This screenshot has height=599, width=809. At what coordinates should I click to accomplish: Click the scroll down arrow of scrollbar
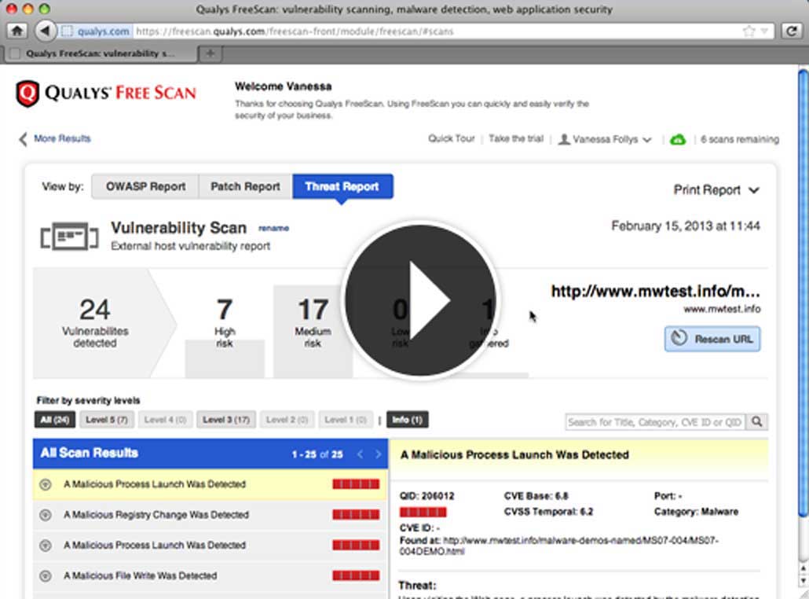pyautogui.click(x=803, y=582)
